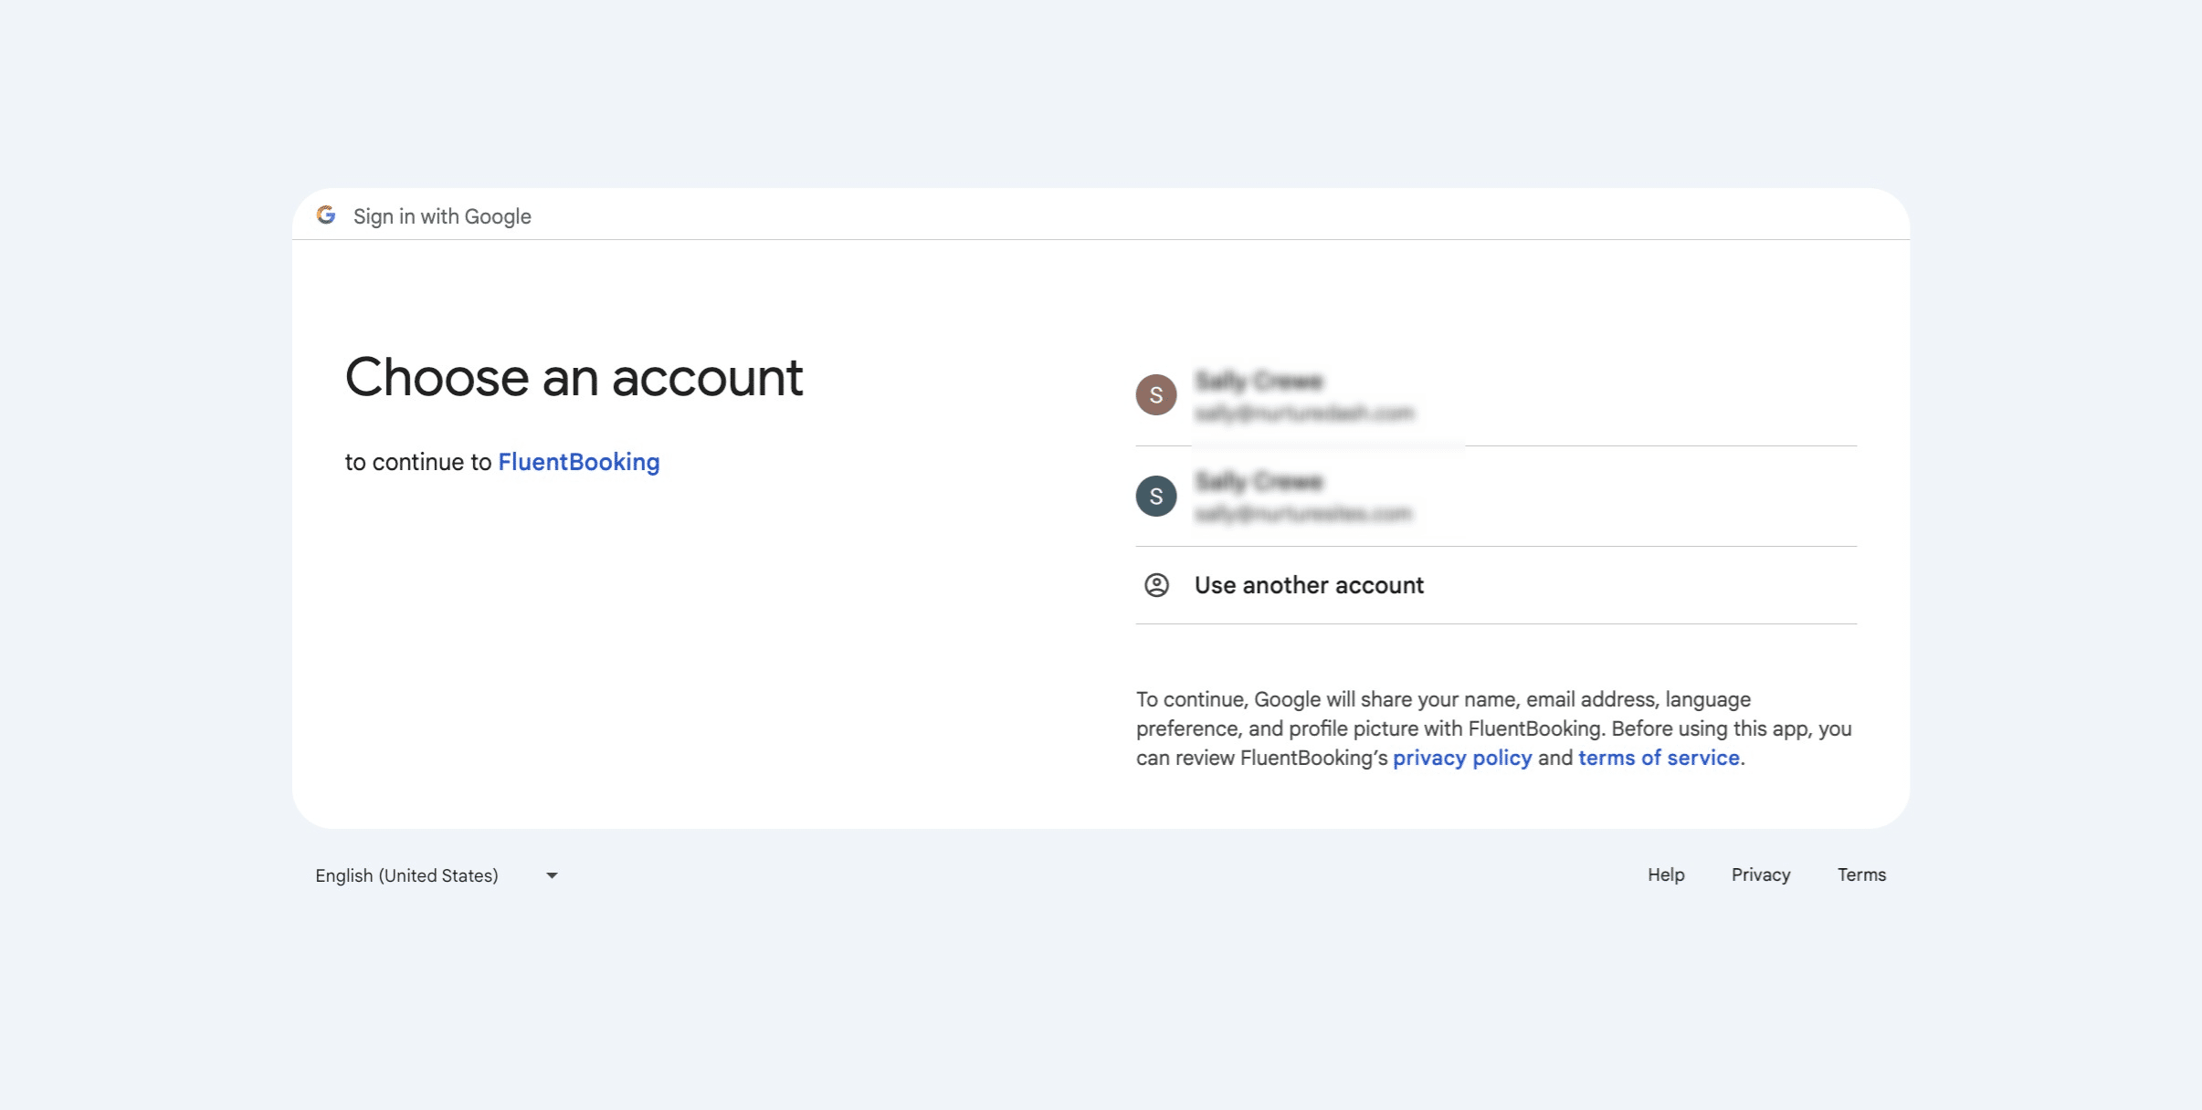Image resolution: width=2202 pixels, height=1110 pixels.
Task: Select the dark "S" avatar of the second account
Action: point(1155,496)
